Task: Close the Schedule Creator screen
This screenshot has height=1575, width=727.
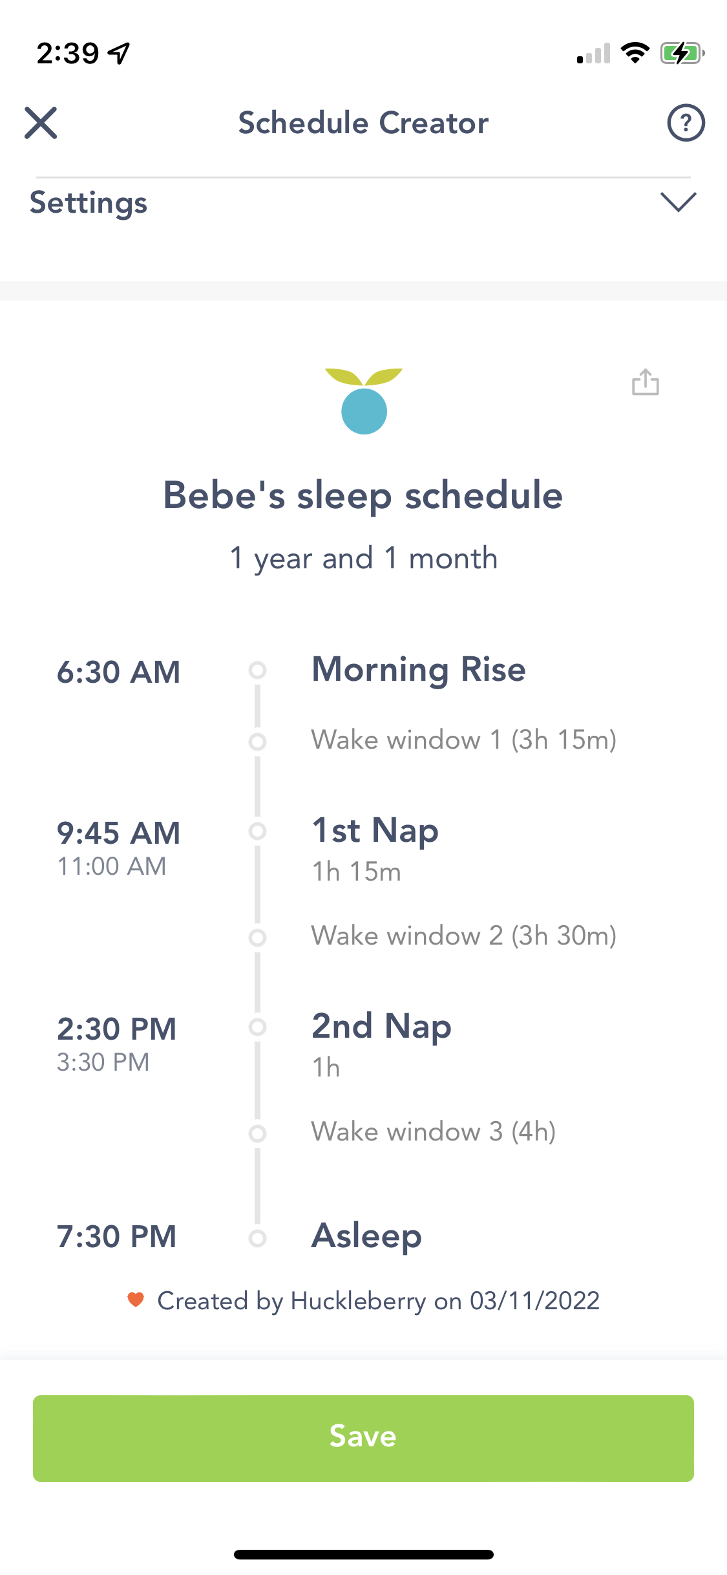Action: [41, 123]
